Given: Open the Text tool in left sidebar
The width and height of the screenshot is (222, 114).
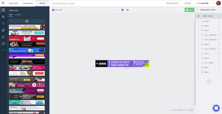Looking at the screenshot, I should [x=3, y=24].
